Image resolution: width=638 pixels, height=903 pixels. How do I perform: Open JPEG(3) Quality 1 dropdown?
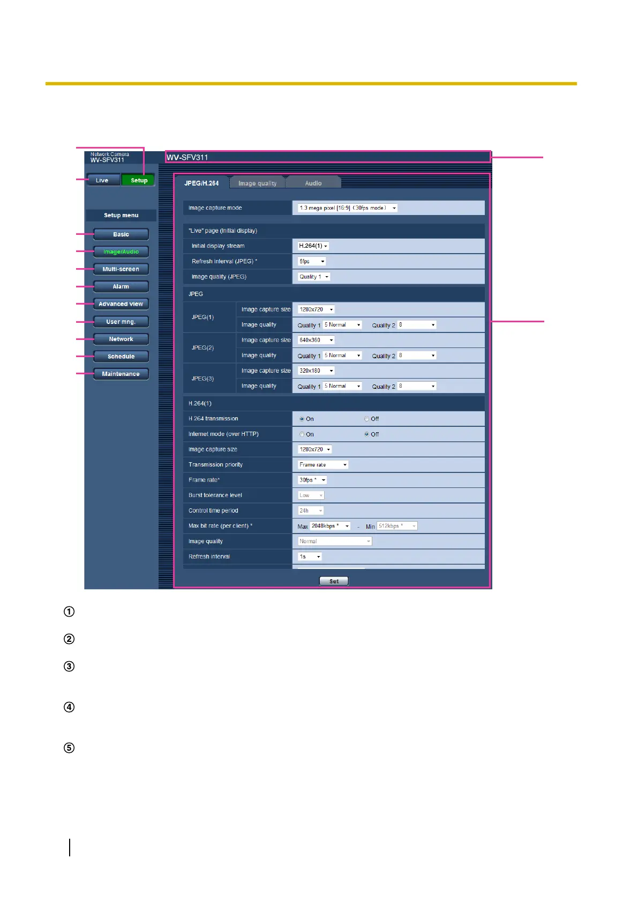342,386
